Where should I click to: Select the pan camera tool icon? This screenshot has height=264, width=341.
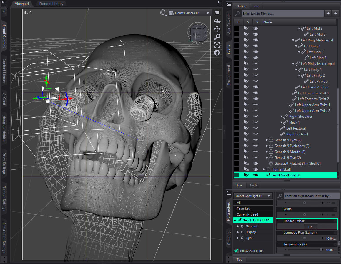(217, 29)
